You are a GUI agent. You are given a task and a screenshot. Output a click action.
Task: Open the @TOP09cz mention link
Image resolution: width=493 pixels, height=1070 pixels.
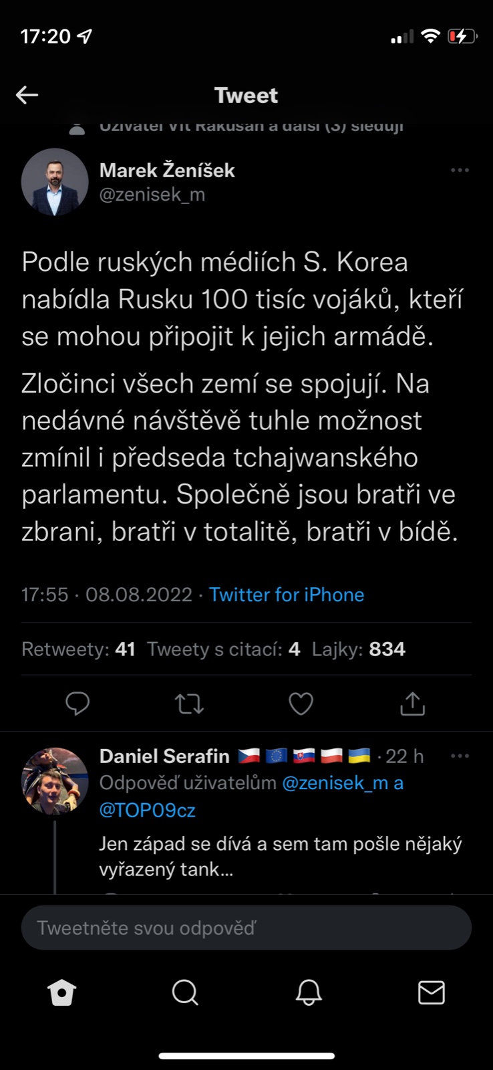pos(147,811)
